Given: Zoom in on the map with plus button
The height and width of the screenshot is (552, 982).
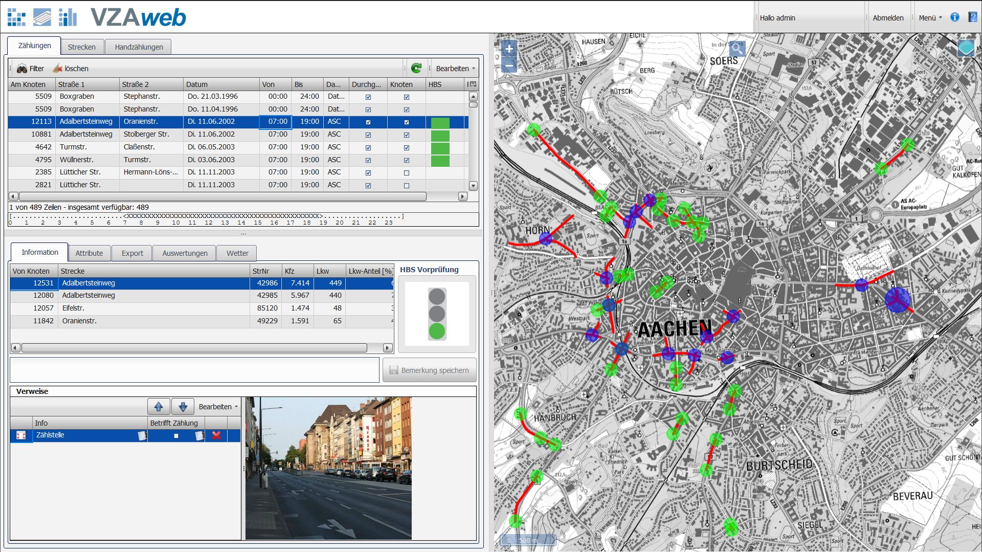Looking at the screenshot, I should click(x=509, y=49).
